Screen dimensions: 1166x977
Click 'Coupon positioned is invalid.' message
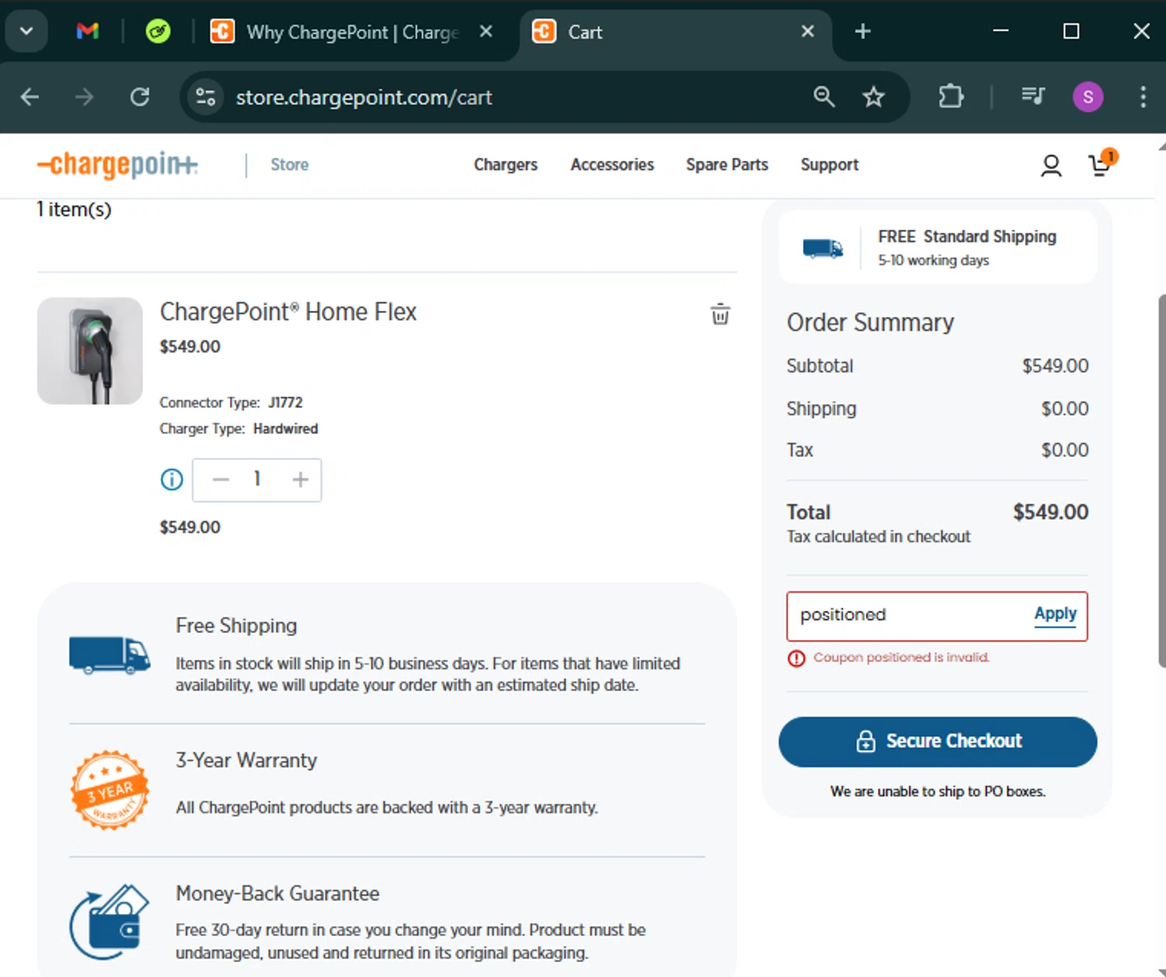pyautogui.click(x=901, y=657)
